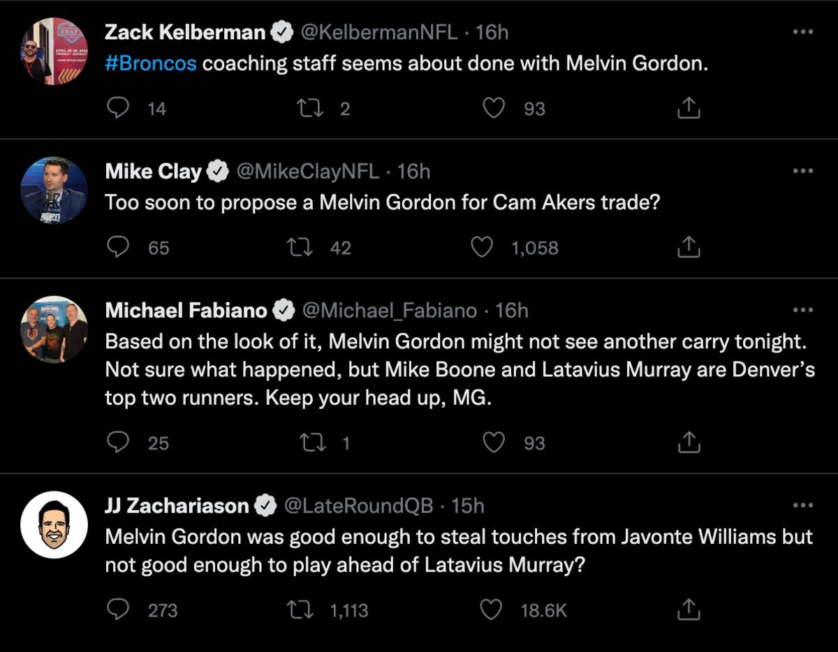Screen dimensions: 838x652
Task: Open Michael Fabiano's profile name
Action: [186, 311]
